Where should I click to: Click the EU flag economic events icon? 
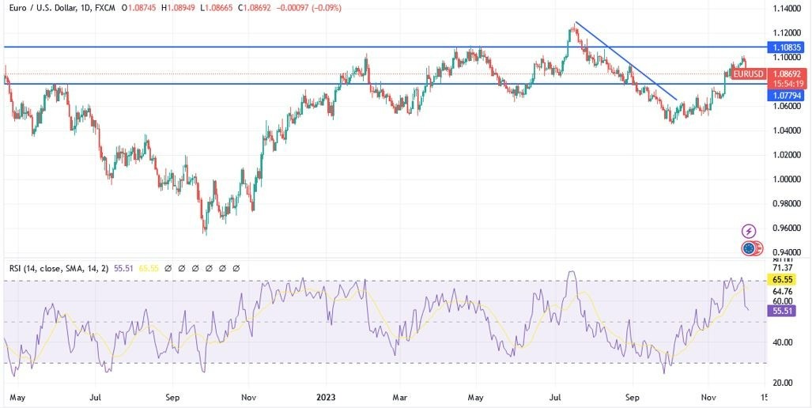tap(748, 249)
